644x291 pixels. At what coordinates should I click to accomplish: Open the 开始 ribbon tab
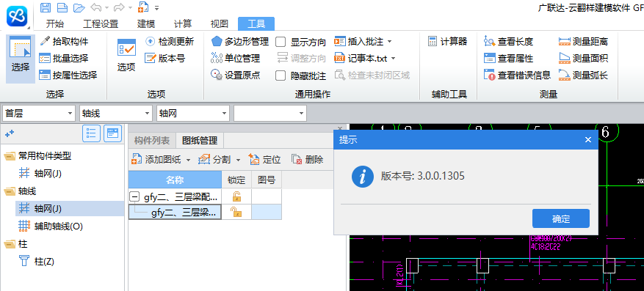[54, 23]
